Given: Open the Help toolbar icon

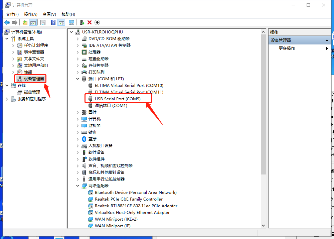Looking at the screenshot, I should click(53, 22).
